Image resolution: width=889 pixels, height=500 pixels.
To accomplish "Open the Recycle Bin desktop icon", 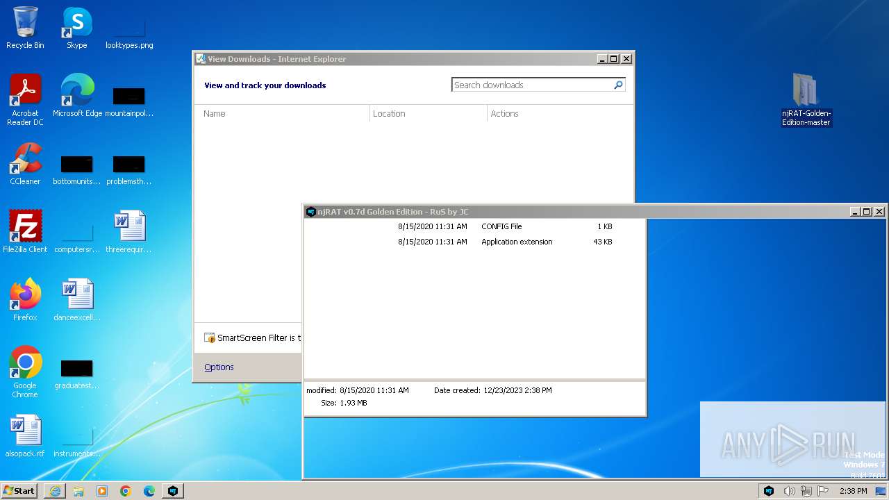I will coord(25,28).
